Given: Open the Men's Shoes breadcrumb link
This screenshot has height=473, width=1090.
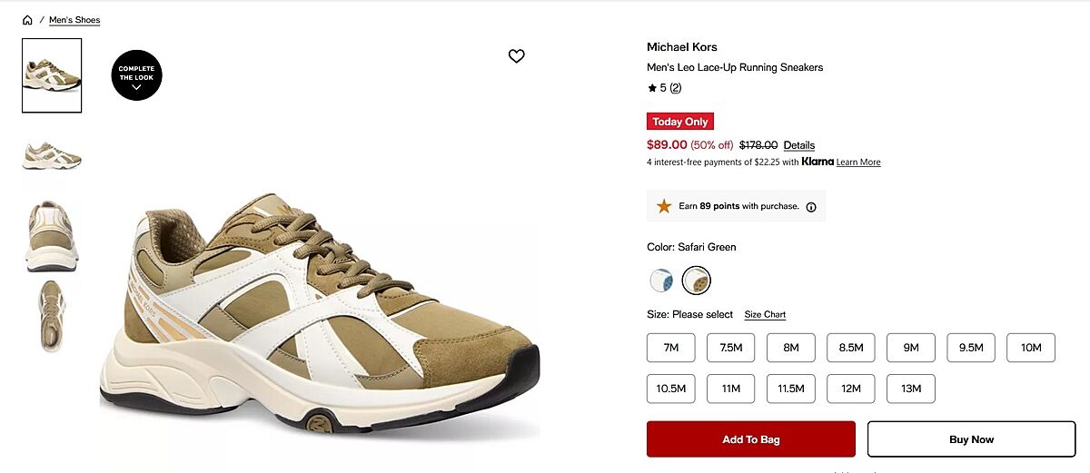Looking at the screenshot, I should coord(74,20).
